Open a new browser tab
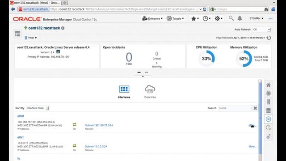 click(x=64, y=3)
